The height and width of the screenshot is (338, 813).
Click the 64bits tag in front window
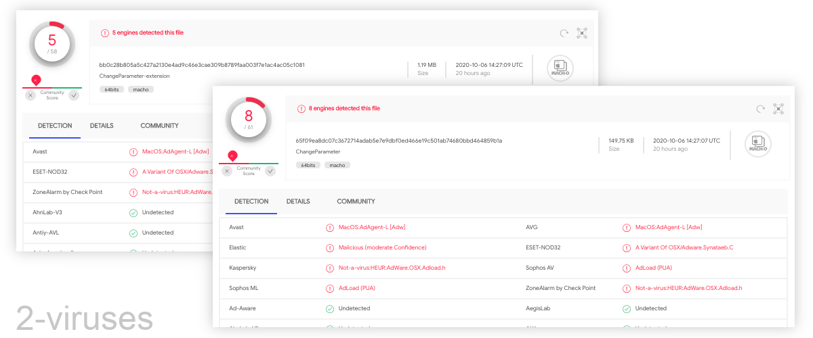[308, 165]
